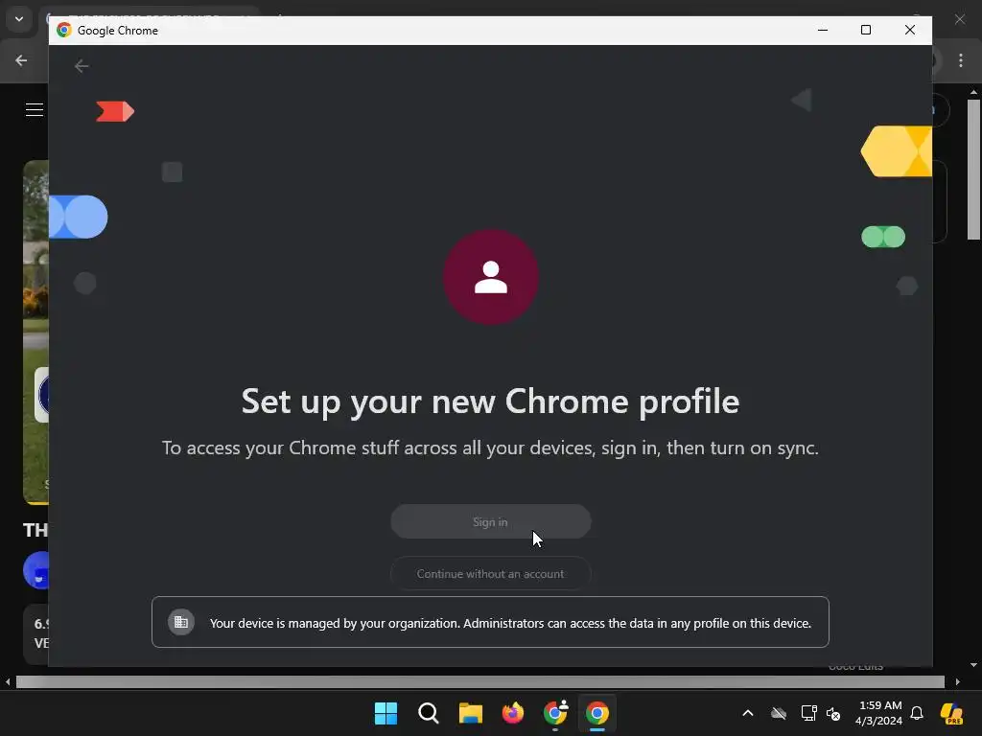The width and height of the screenshot is (982, 736).
Task: Open clock showing 1:59 AM
Action: tap(879, 713)
